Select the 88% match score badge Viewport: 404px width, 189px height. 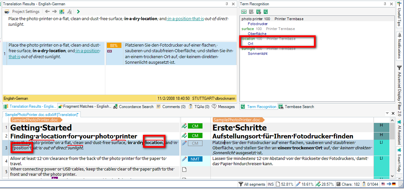click(114, 45)
